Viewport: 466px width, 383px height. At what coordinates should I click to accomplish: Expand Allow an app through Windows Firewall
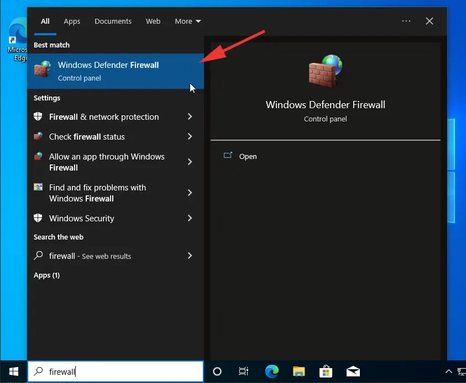(x=190, y=162)
